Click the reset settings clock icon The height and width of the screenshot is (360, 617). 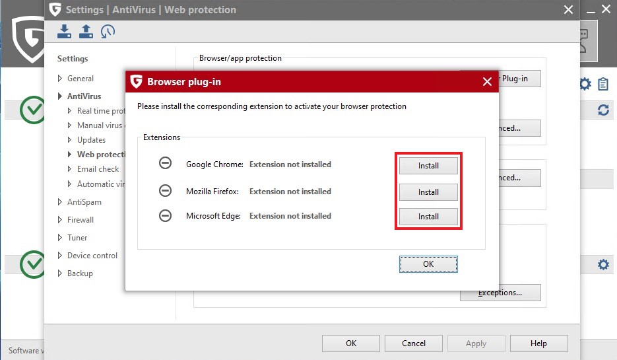point(108,32)
